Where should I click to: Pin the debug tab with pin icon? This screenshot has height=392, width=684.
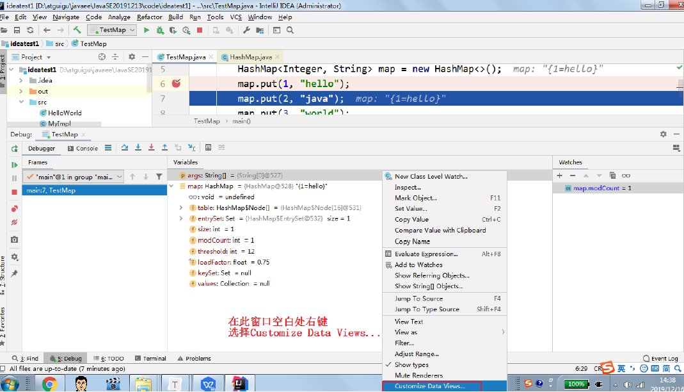click(x=14, y=274)
